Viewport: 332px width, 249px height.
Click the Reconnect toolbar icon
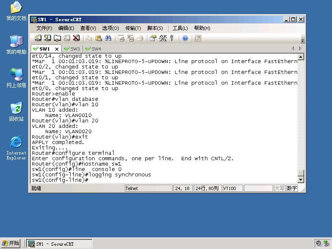[x=67, y=38]
